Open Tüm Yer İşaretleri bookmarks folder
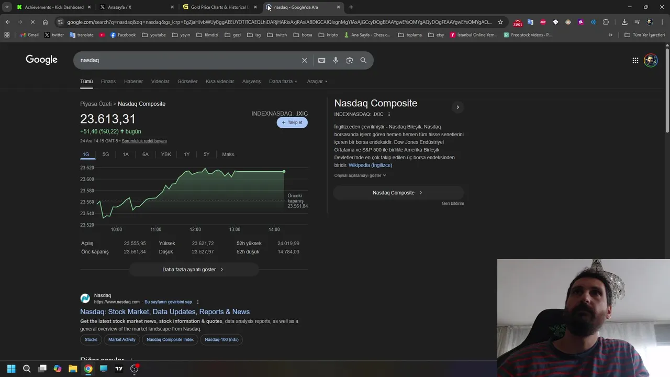The image size is (670, 377). 644,35
